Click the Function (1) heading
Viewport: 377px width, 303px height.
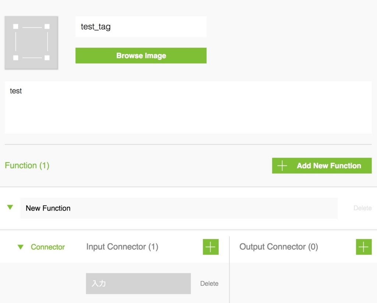click(x=27, y=165)
